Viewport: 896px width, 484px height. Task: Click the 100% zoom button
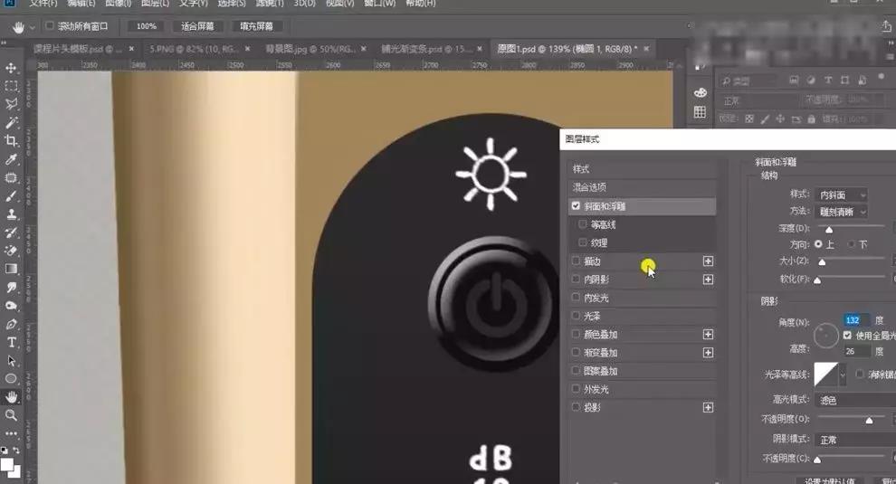point(147,26)
